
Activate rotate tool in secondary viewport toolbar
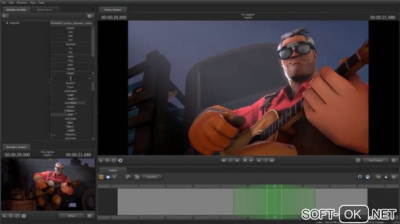pos(17,216)
